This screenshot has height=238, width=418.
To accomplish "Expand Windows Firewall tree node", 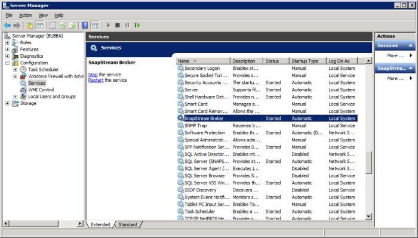I will [15, 76].
